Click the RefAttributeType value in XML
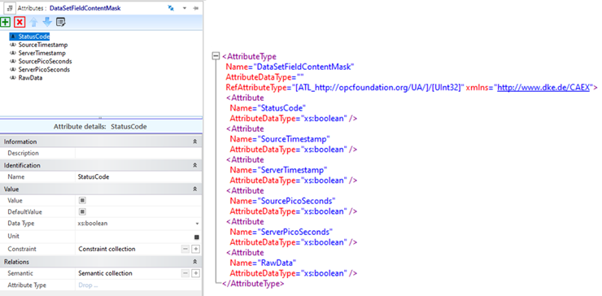 point(377,88)
